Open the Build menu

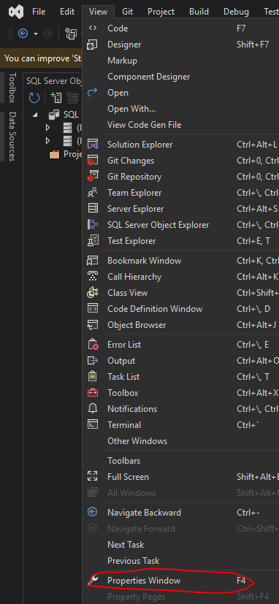(199, 12)
